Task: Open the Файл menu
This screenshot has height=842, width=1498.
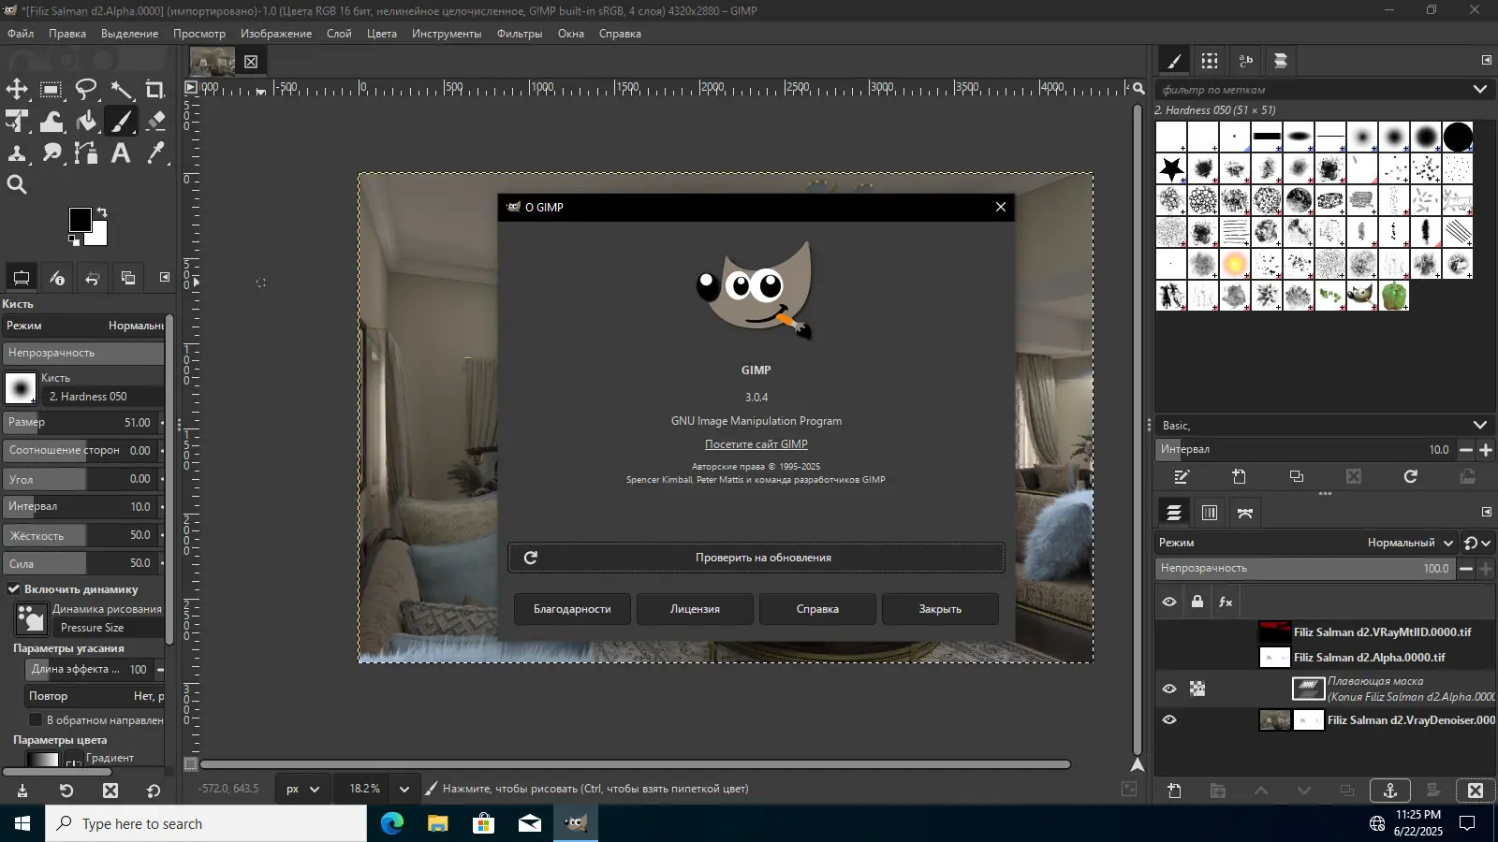Action: pos(21,34)
